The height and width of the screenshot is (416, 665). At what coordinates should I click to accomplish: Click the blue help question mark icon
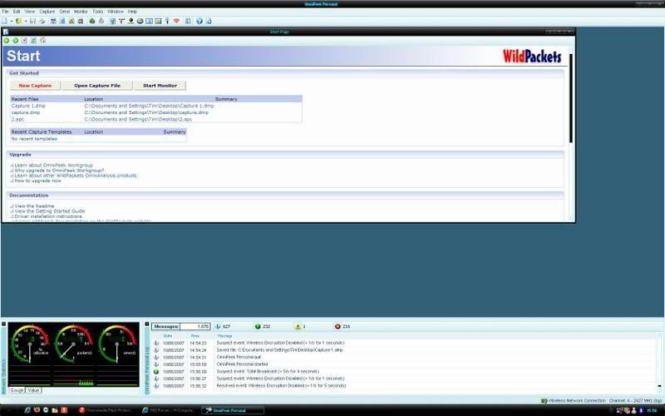[199, 21]
